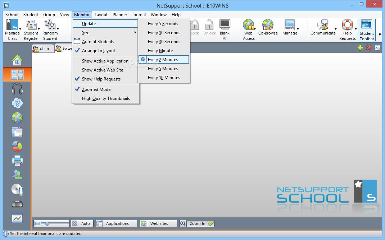Toggle Arrange to layout option
This screenshot has width=385, height=240.
(x=105, y=51)
